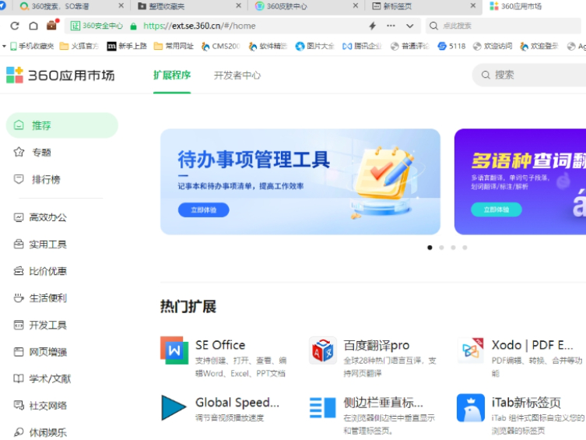
Task: Open the 侧边栏垂直标签 extension icon
Action: point(322,407)
